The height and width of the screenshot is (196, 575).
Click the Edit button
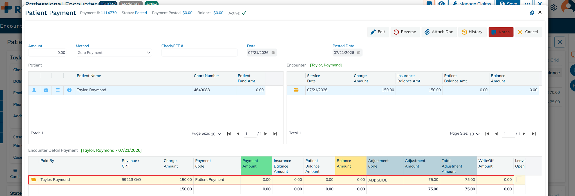click(x=378, y=32)
